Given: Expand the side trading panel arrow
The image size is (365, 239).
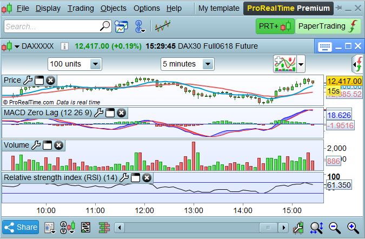Looking at the screenshot, I should point(357,64).
